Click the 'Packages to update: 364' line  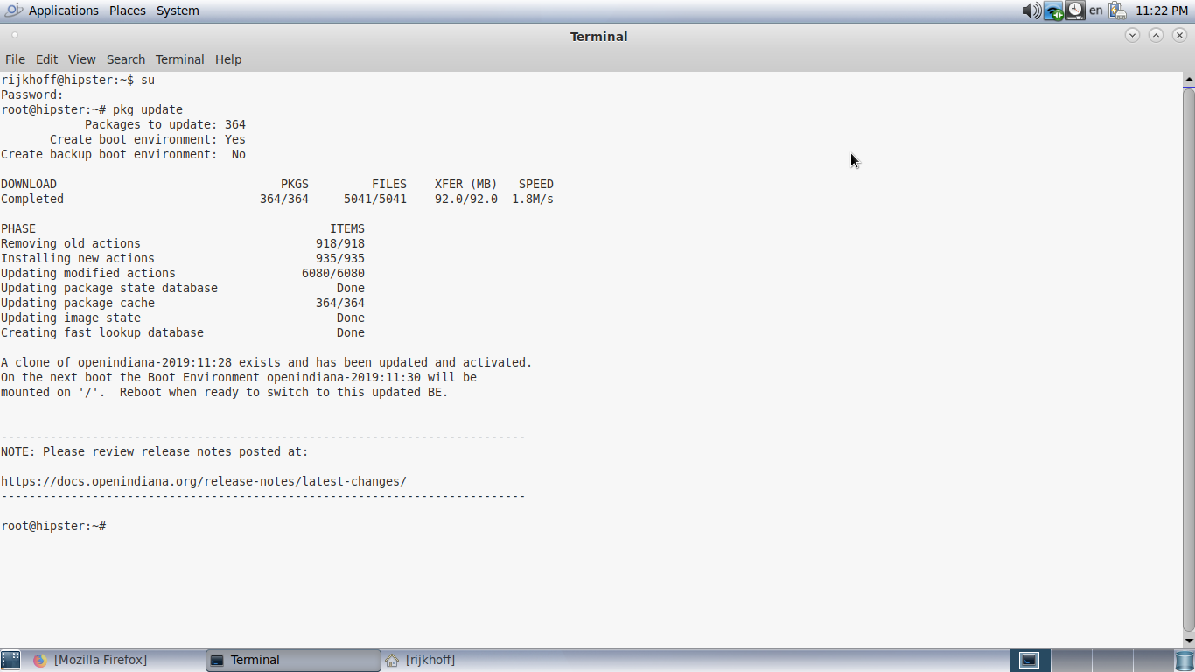[165, 124]
